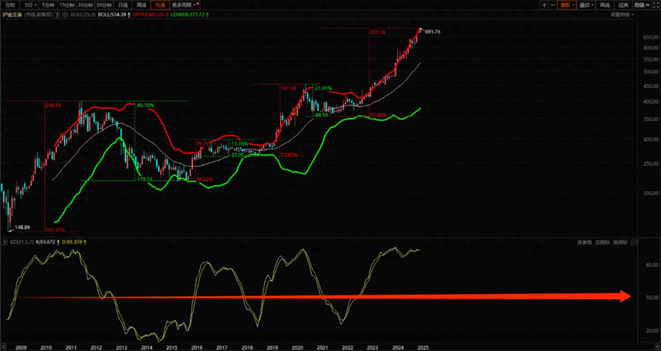Click 改参数 to change KD parameters
Image resolution: width=661 pixels, height=351 pixels.
pyautogui.click(x=584, y=242)
